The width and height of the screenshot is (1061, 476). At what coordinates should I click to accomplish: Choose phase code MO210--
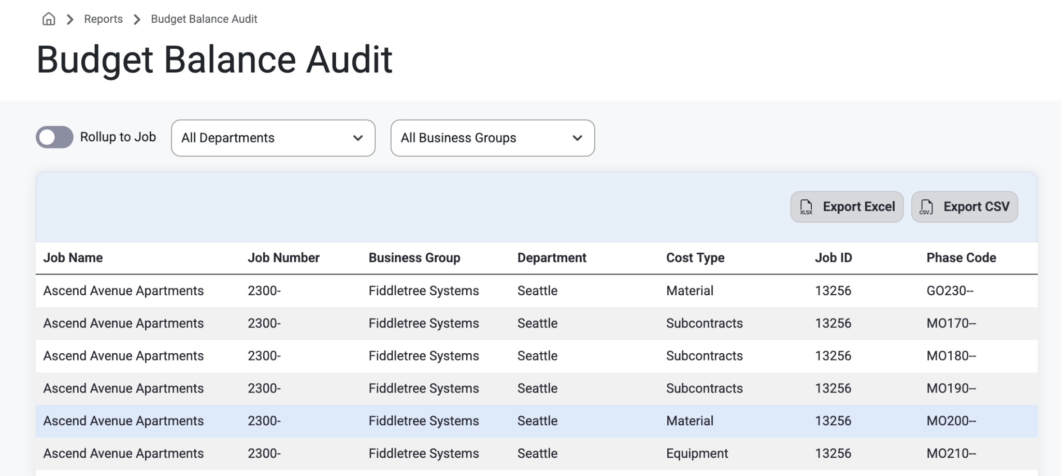point(951,454)
